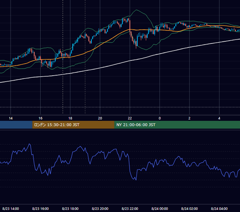Click the oscillator's highest peak after 15:00
This screenshot has height=212, width=240.
coord(29,144)
